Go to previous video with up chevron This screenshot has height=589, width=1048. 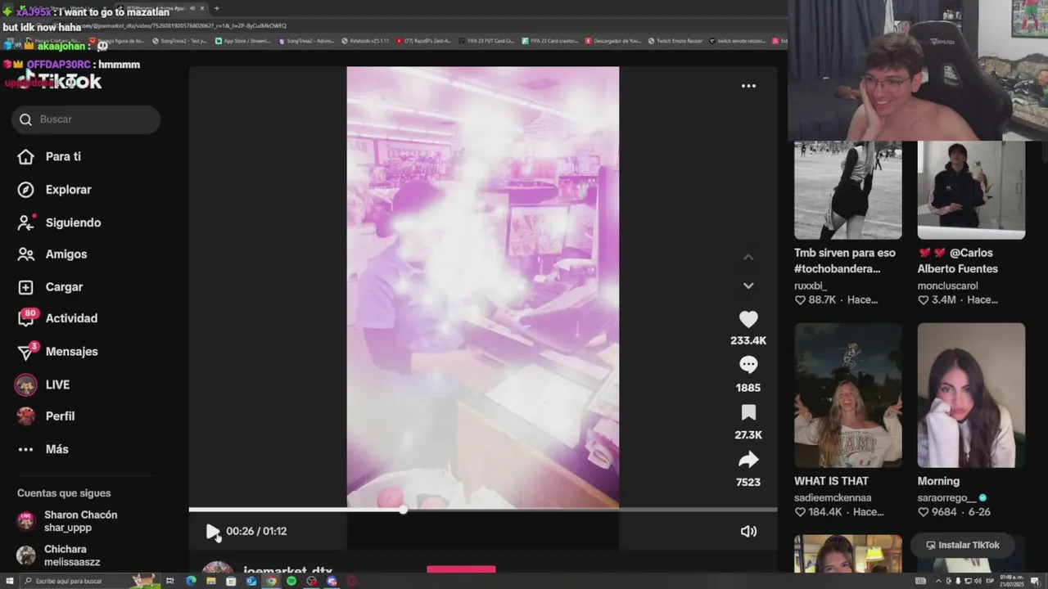(748, 257)
